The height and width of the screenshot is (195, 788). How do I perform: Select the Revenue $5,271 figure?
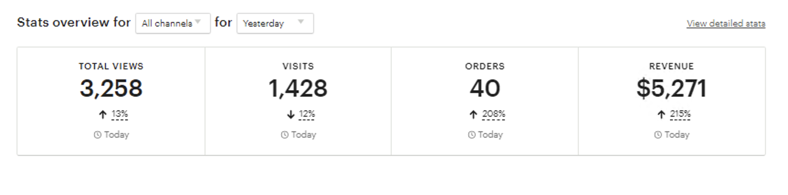pos(672,88)
